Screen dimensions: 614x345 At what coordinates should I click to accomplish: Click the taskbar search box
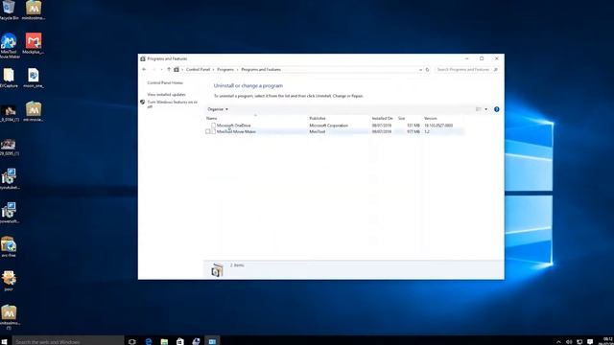point(68,341)
